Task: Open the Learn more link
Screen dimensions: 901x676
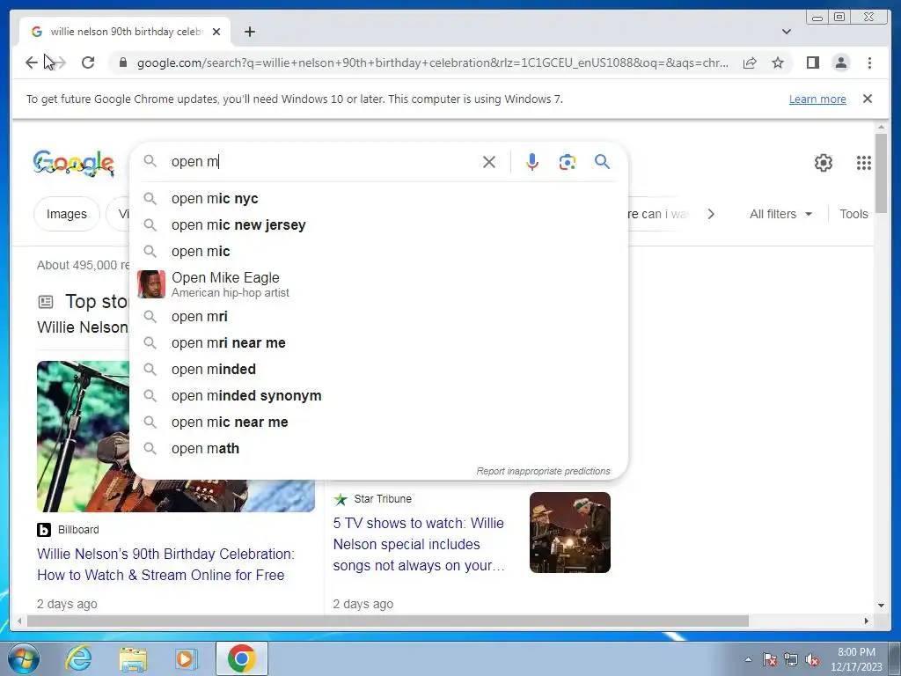Action: 817,99
